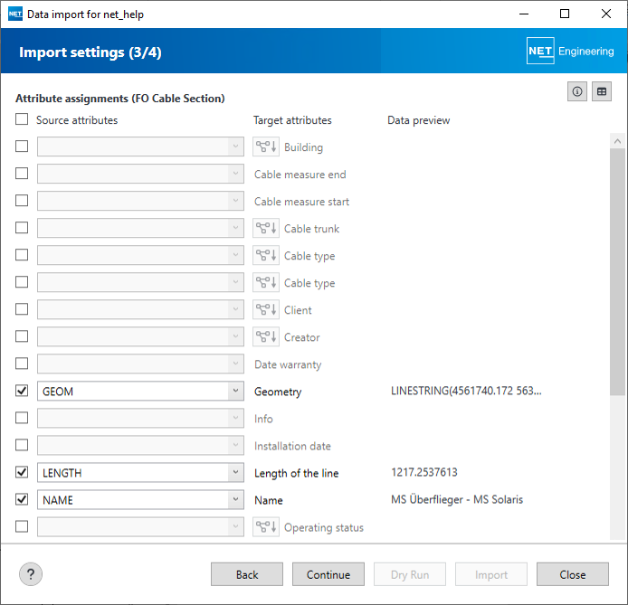The width and height of the screenshot is (628, 605).
Task: Click the relation icon beside Operating status
Action: pyautogui.click(x=265, y=527)
